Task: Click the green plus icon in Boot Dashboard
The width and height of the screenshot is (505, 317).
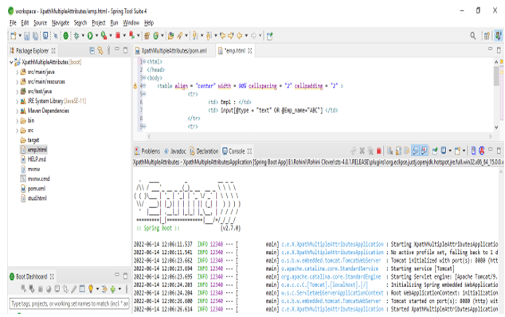Action: click(113, 289)
